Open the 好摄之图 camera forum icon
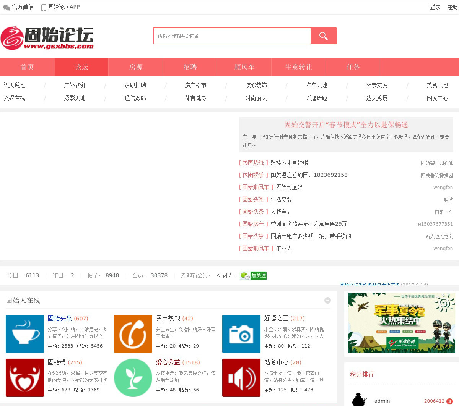 pos(241,333)
